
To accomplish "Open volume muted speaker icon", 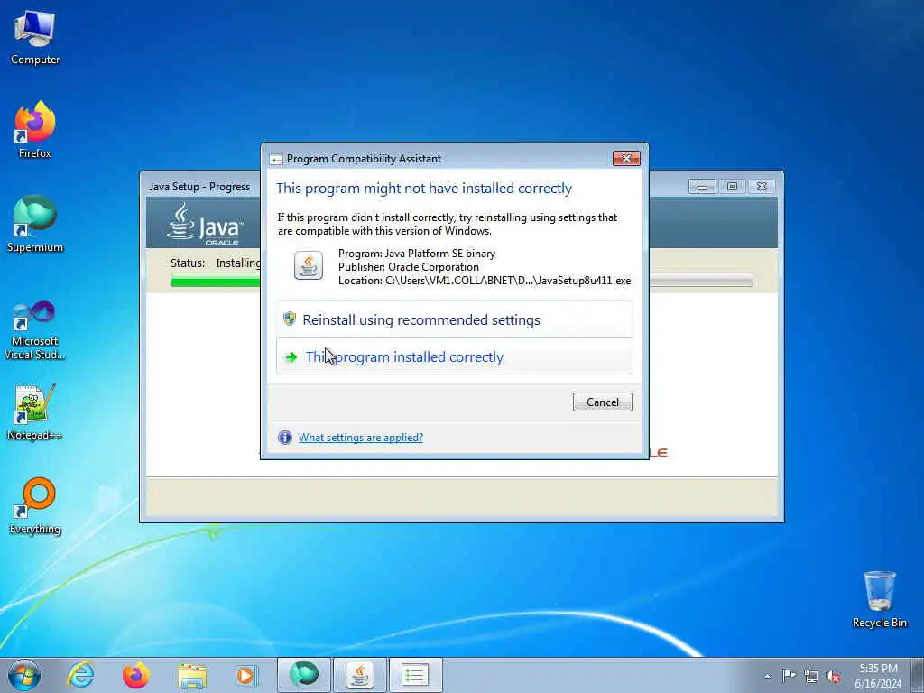I will coord(833,676).
